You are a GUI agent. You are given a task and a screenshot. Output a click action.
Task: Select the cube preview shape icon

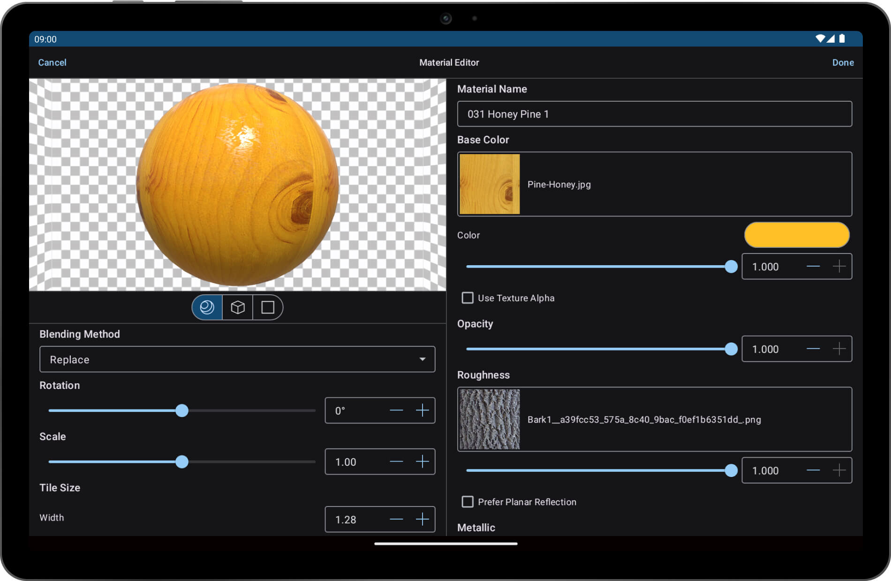coord(238,307)
